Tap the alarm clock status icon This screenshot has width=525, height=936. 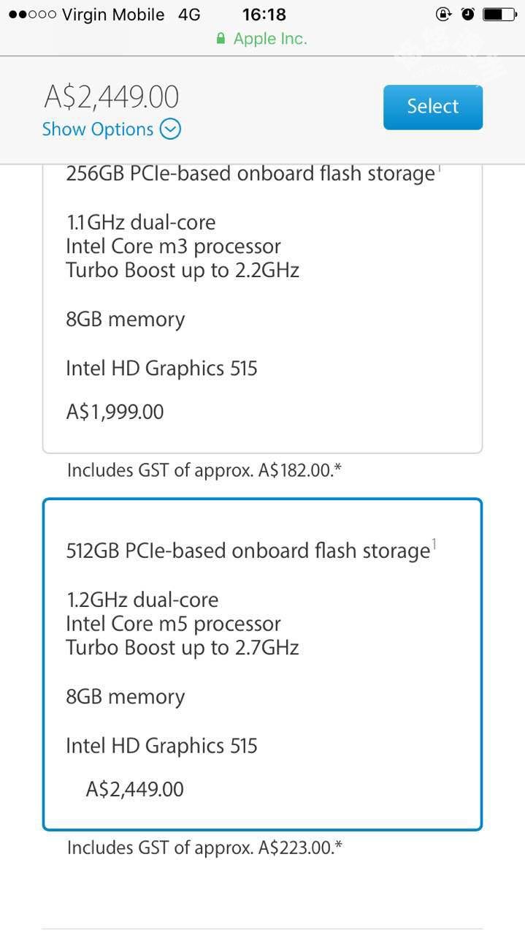pos(468,14)
